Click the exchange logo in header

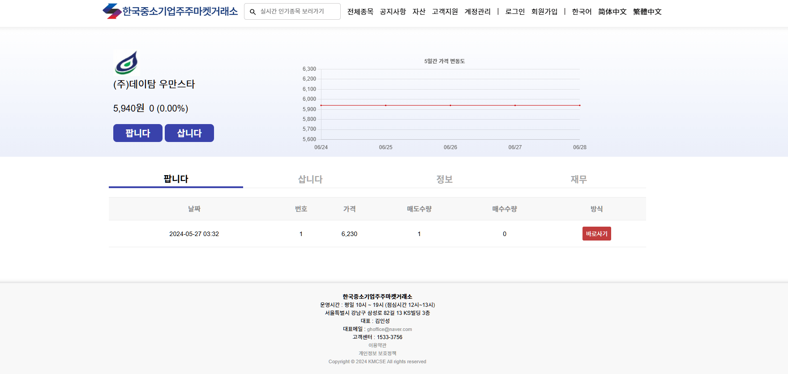pyautogui.click(x=170, y=11)
